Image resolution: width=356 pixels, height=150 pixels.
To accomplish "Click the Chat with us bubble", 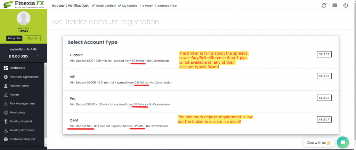I will 318,143.
